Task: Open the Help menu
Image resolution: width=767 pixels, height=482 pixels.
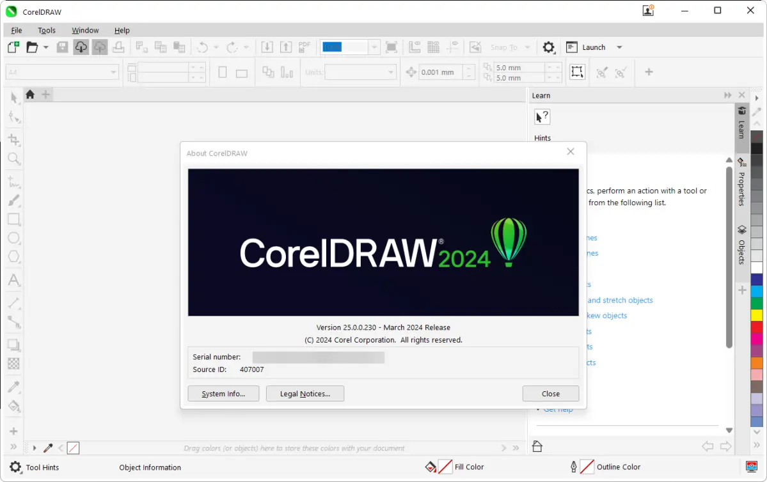Action: point(122,30)
